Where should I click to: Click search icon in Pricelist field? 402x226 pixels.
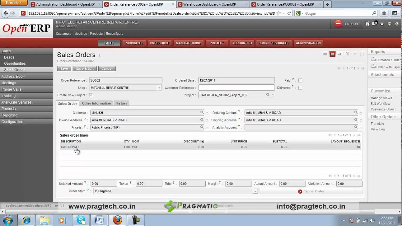click(x=202, y=127)
